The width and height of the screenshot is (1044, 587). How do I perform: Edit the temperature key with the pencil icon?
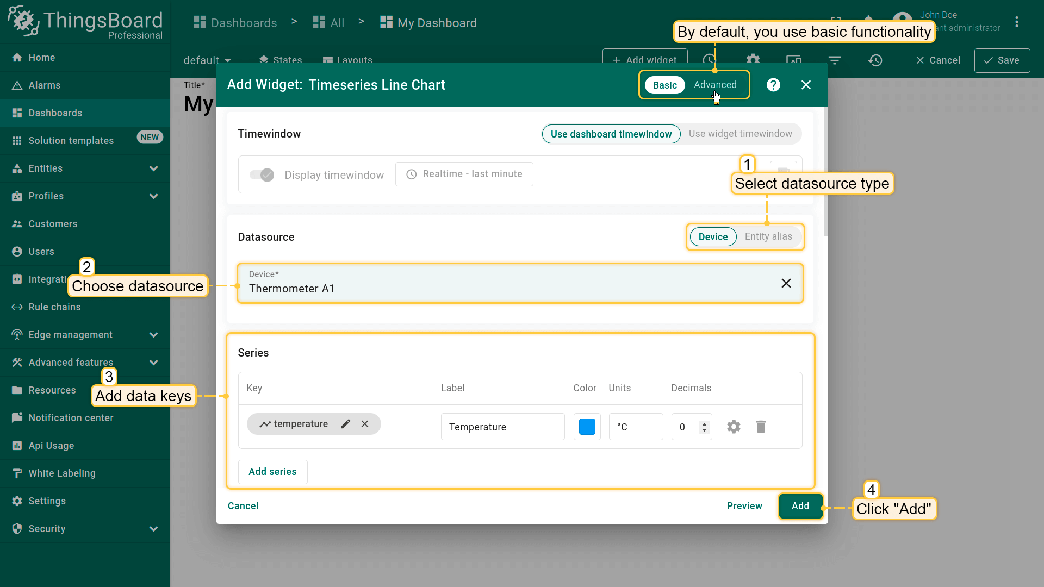click(x=346, y=424)
